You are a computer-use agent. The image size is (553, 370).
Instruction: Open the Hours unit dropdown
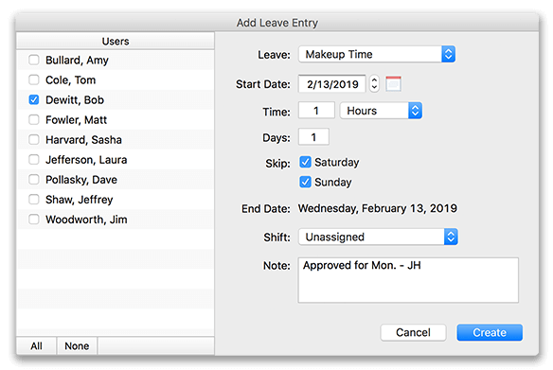tap(381, 111)
